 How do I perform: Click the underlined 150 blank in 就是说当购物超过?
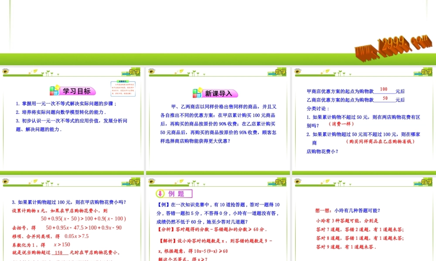tap(59, 253)
